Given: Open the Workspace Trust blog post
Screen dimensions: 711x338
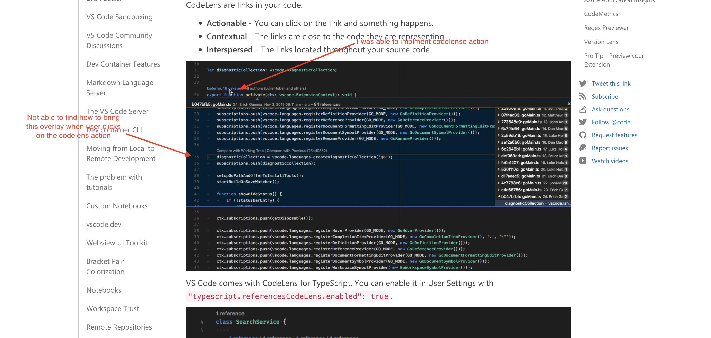Looking at the screenshot, I should pyautogui.click(x=113, y=308).
